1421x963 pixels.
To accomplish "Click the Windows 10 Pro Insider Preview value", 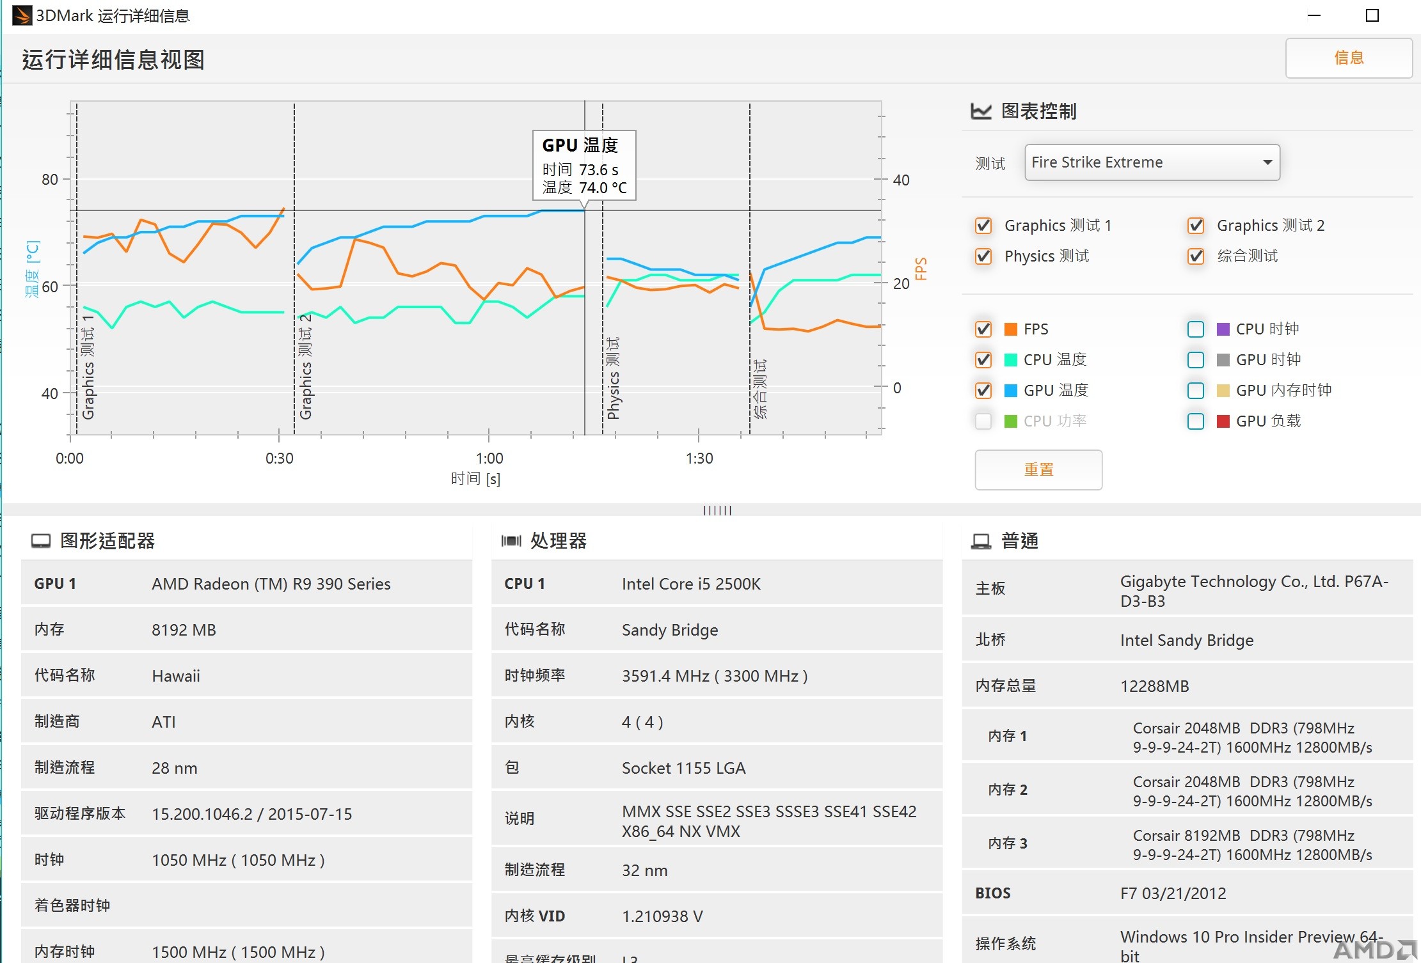I will point(1251,946).
